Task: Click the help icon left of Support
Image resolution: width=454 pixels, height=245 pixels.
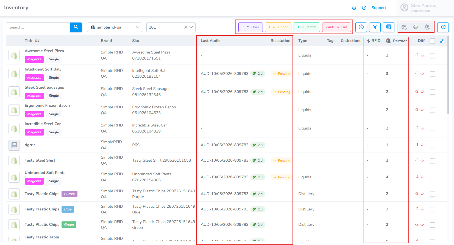Action: (x=364, y=8)
